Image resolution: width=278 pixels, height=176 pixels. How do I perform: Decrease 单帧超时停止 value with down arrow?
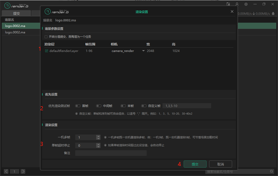coord(98,147)
